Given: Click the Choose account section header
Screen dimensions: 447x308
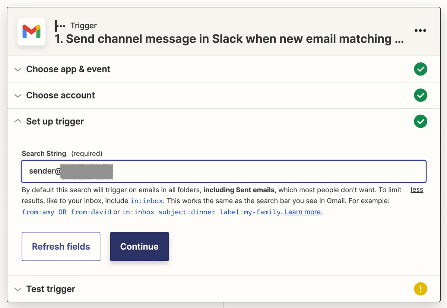Looking at the screenshot, I should coord(60,95).
